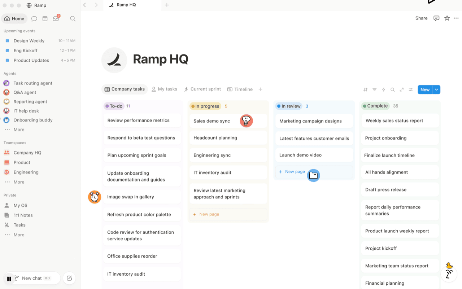The width and height of the screenshot is (462, 289).
Task: Open the calendar icon in sidebar top
Action: coord(45,19)
